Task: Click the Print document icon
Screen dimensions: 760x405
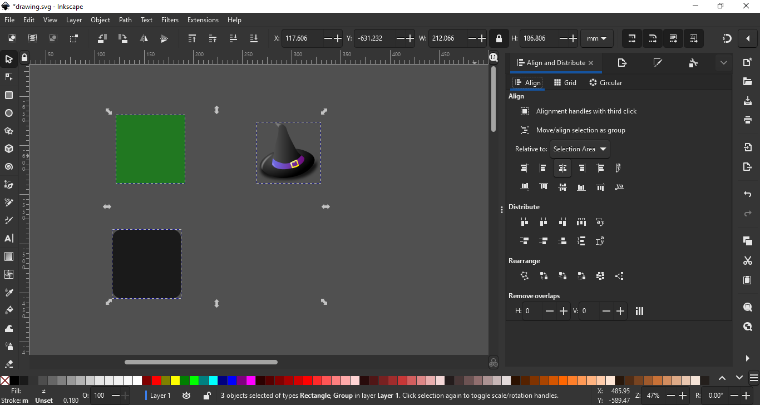Action: (x=748, y=120)
